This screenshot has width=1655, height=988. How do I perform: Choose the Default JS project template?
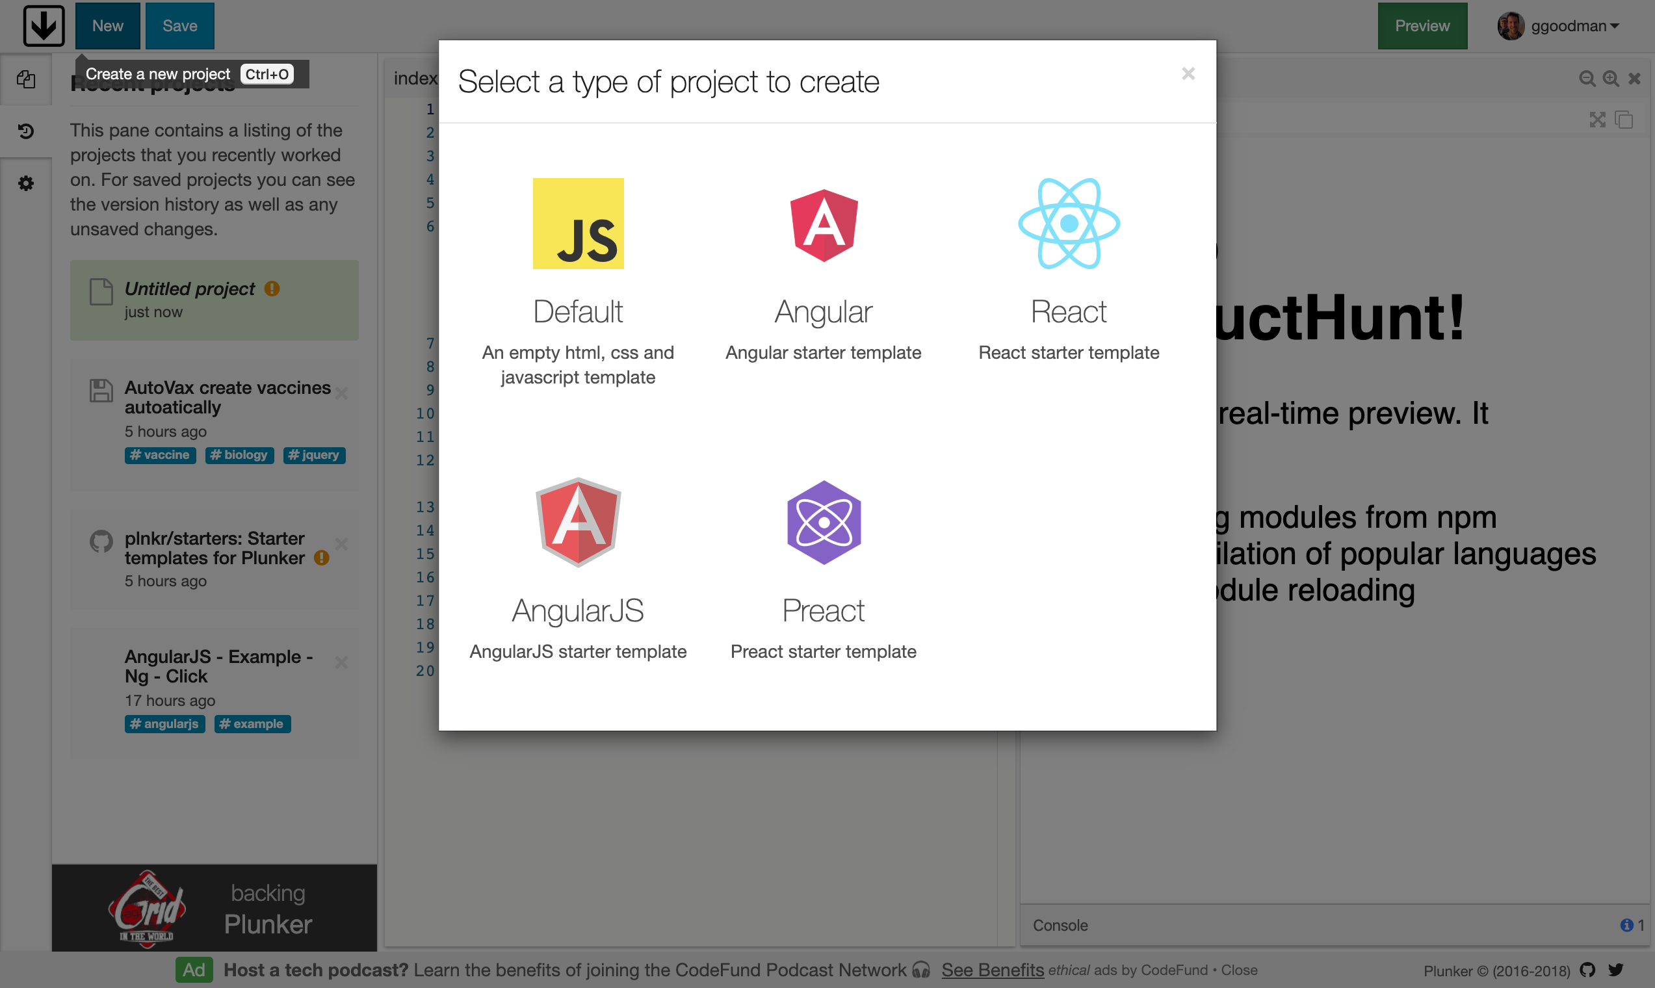[x=578, y=224]
